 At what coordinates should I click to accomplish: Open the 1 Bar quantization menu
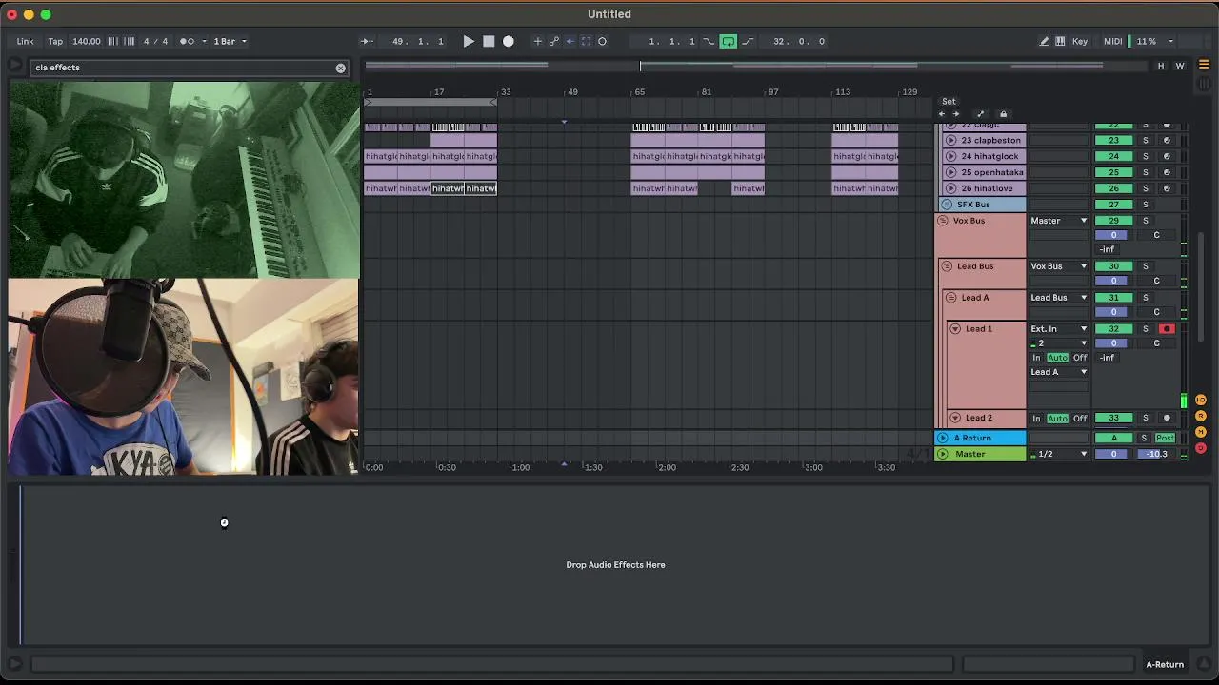[230, 41]
